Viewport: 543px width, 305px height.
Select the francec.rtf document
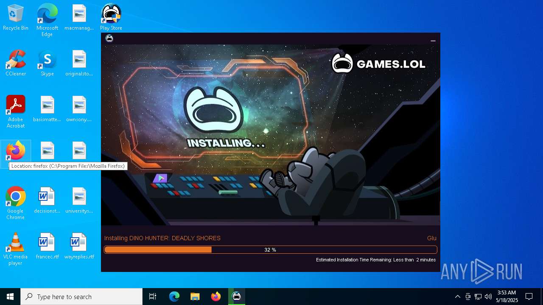click(x=47, y=247)
